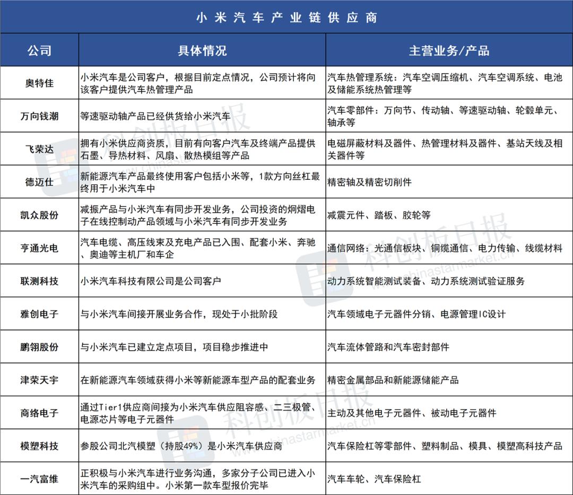This screenshot has height=495, width=573.
Task: Click company name 亨通光电
Action: click(39, 248)
